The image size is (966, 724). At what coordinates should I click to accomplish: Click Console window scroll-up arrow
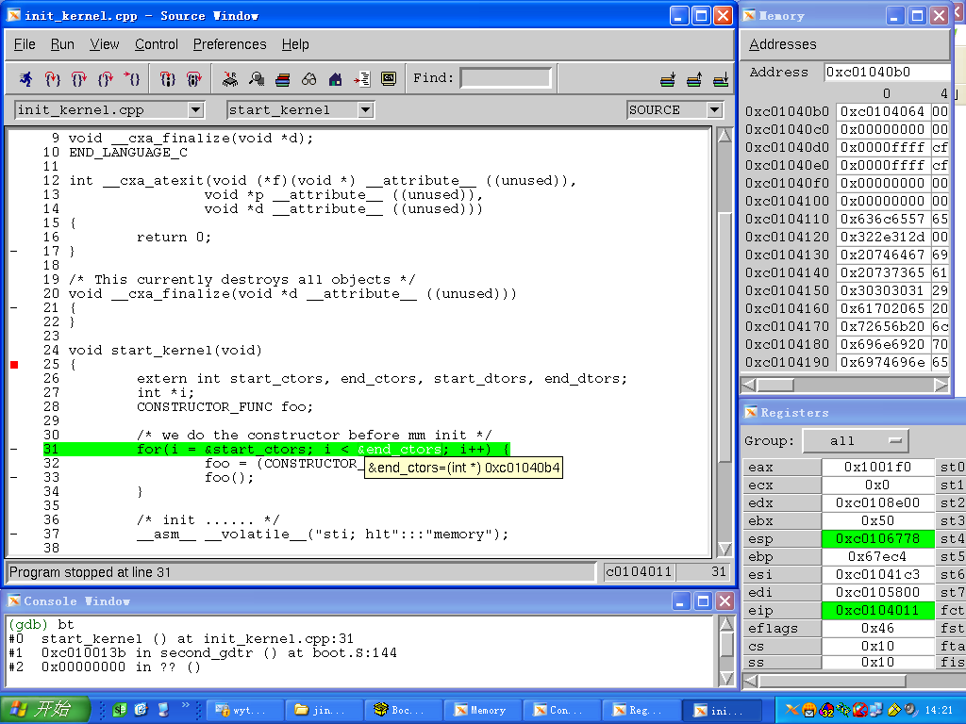pyautogui.click(x=726, y=623)
